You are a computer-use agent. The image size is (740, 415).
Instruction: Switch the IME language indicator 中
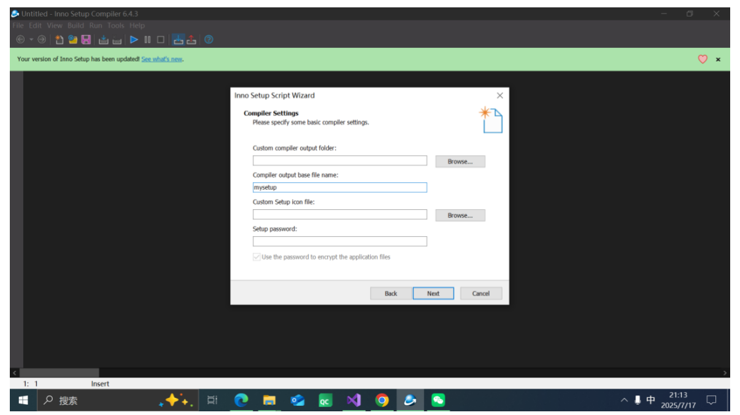pyautogui.click(x=651, y=400)
